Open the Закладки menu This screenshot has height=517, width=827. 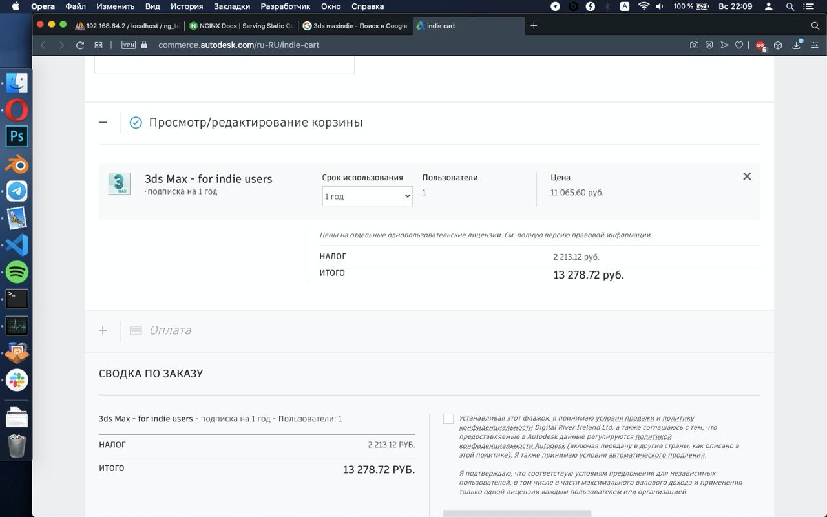pyautogui.click(x=231, y=6)
